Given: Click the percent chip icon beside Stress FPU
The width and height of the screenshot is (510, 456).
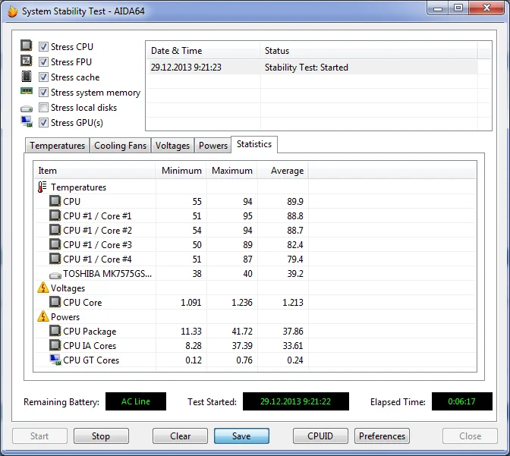Looking at the screenshot, I should pos(27,61).
